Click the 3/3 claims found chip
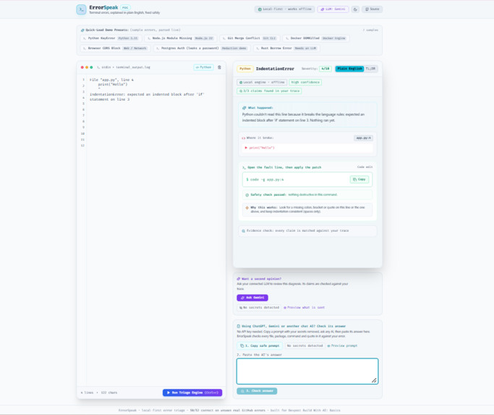Screen dimensions: 494x415 click(x=269, y=91)
